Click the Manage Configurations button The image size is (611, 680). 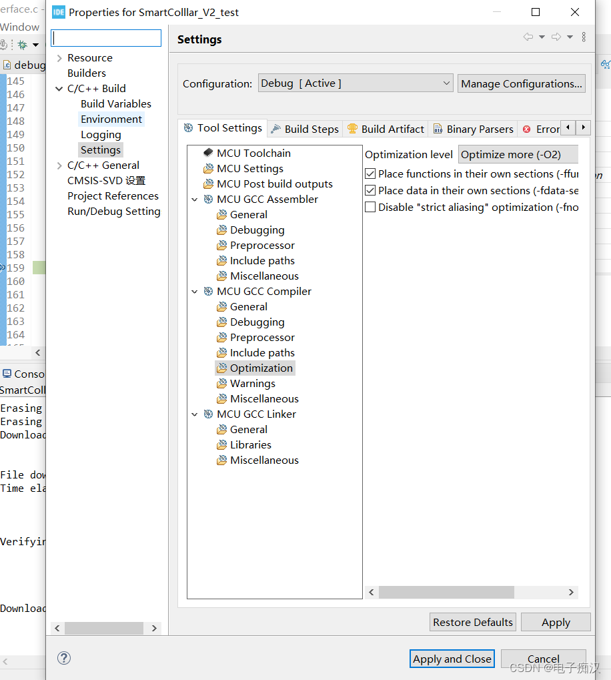[x=521, y=83]
